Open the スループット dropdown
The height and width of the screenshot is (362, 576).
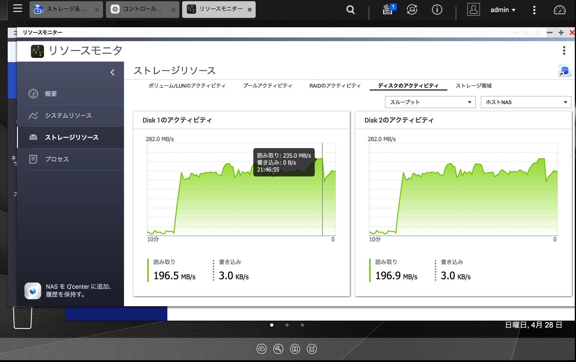coord(430,102)
